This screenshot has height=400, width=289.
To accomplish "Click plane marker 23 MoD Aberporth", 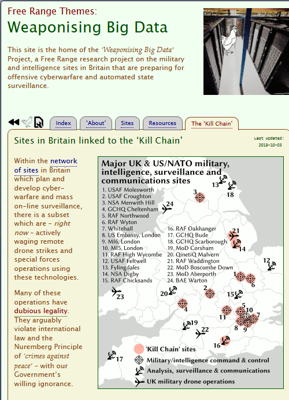I will [x=116, y=291].
